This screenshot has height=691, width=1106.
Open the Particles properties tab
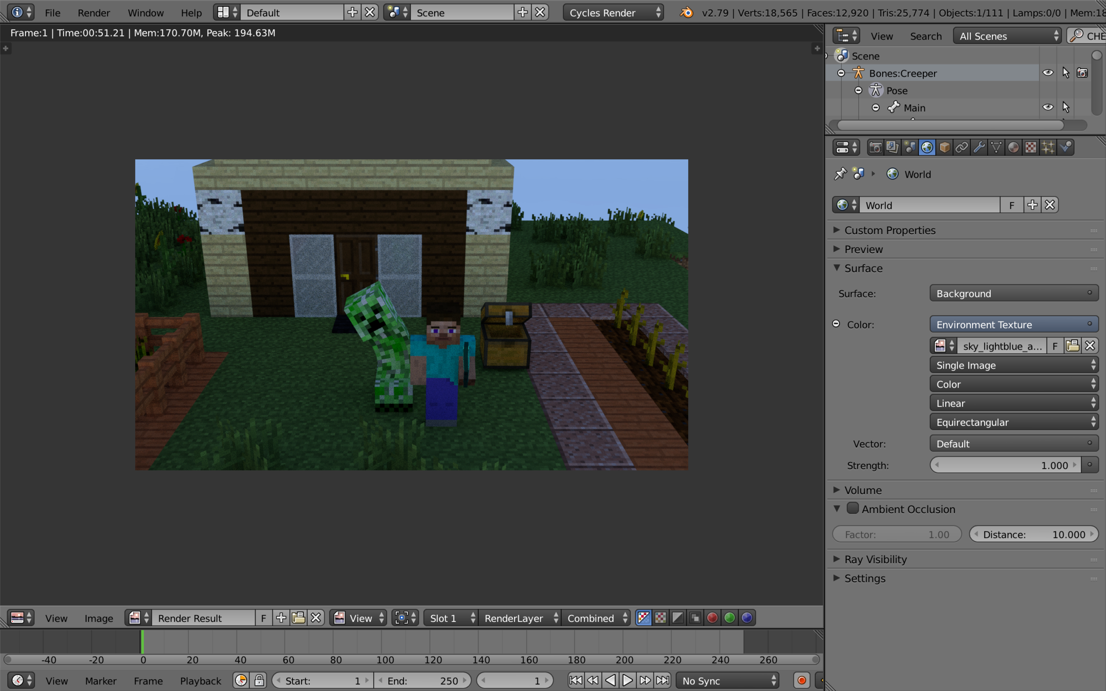click(x=1048, y=147)
